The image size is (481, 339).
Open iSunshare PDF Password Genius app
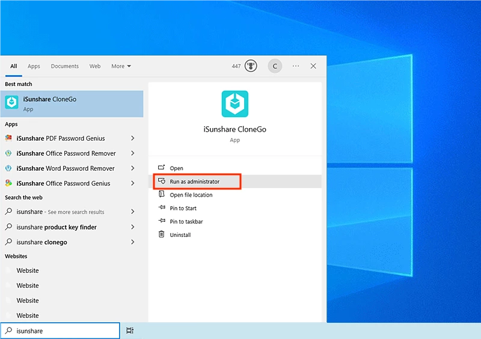tap(61, 138)
